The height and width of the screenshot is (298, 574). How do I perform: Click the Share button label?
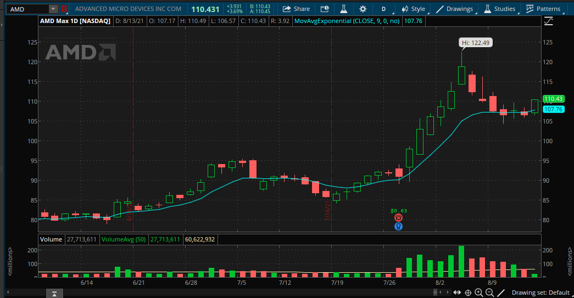(x=302, y=9)
